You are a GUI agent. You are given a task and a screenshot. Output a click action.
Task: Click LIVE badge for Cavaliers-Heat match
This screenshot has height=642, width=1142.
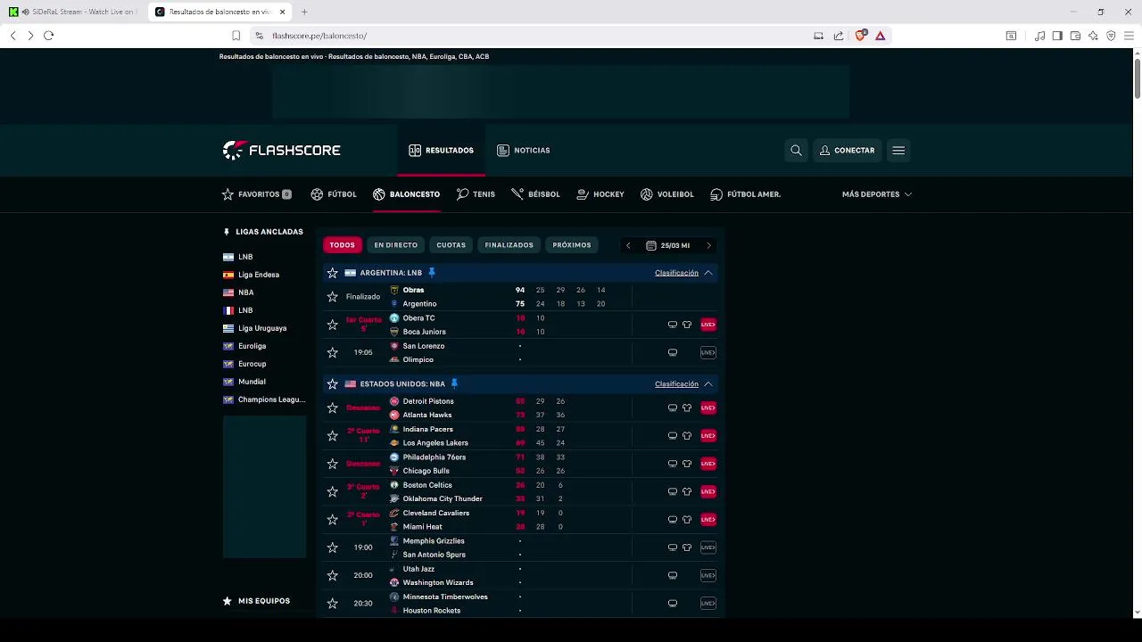pyautogui.click(x=708, y=520)
